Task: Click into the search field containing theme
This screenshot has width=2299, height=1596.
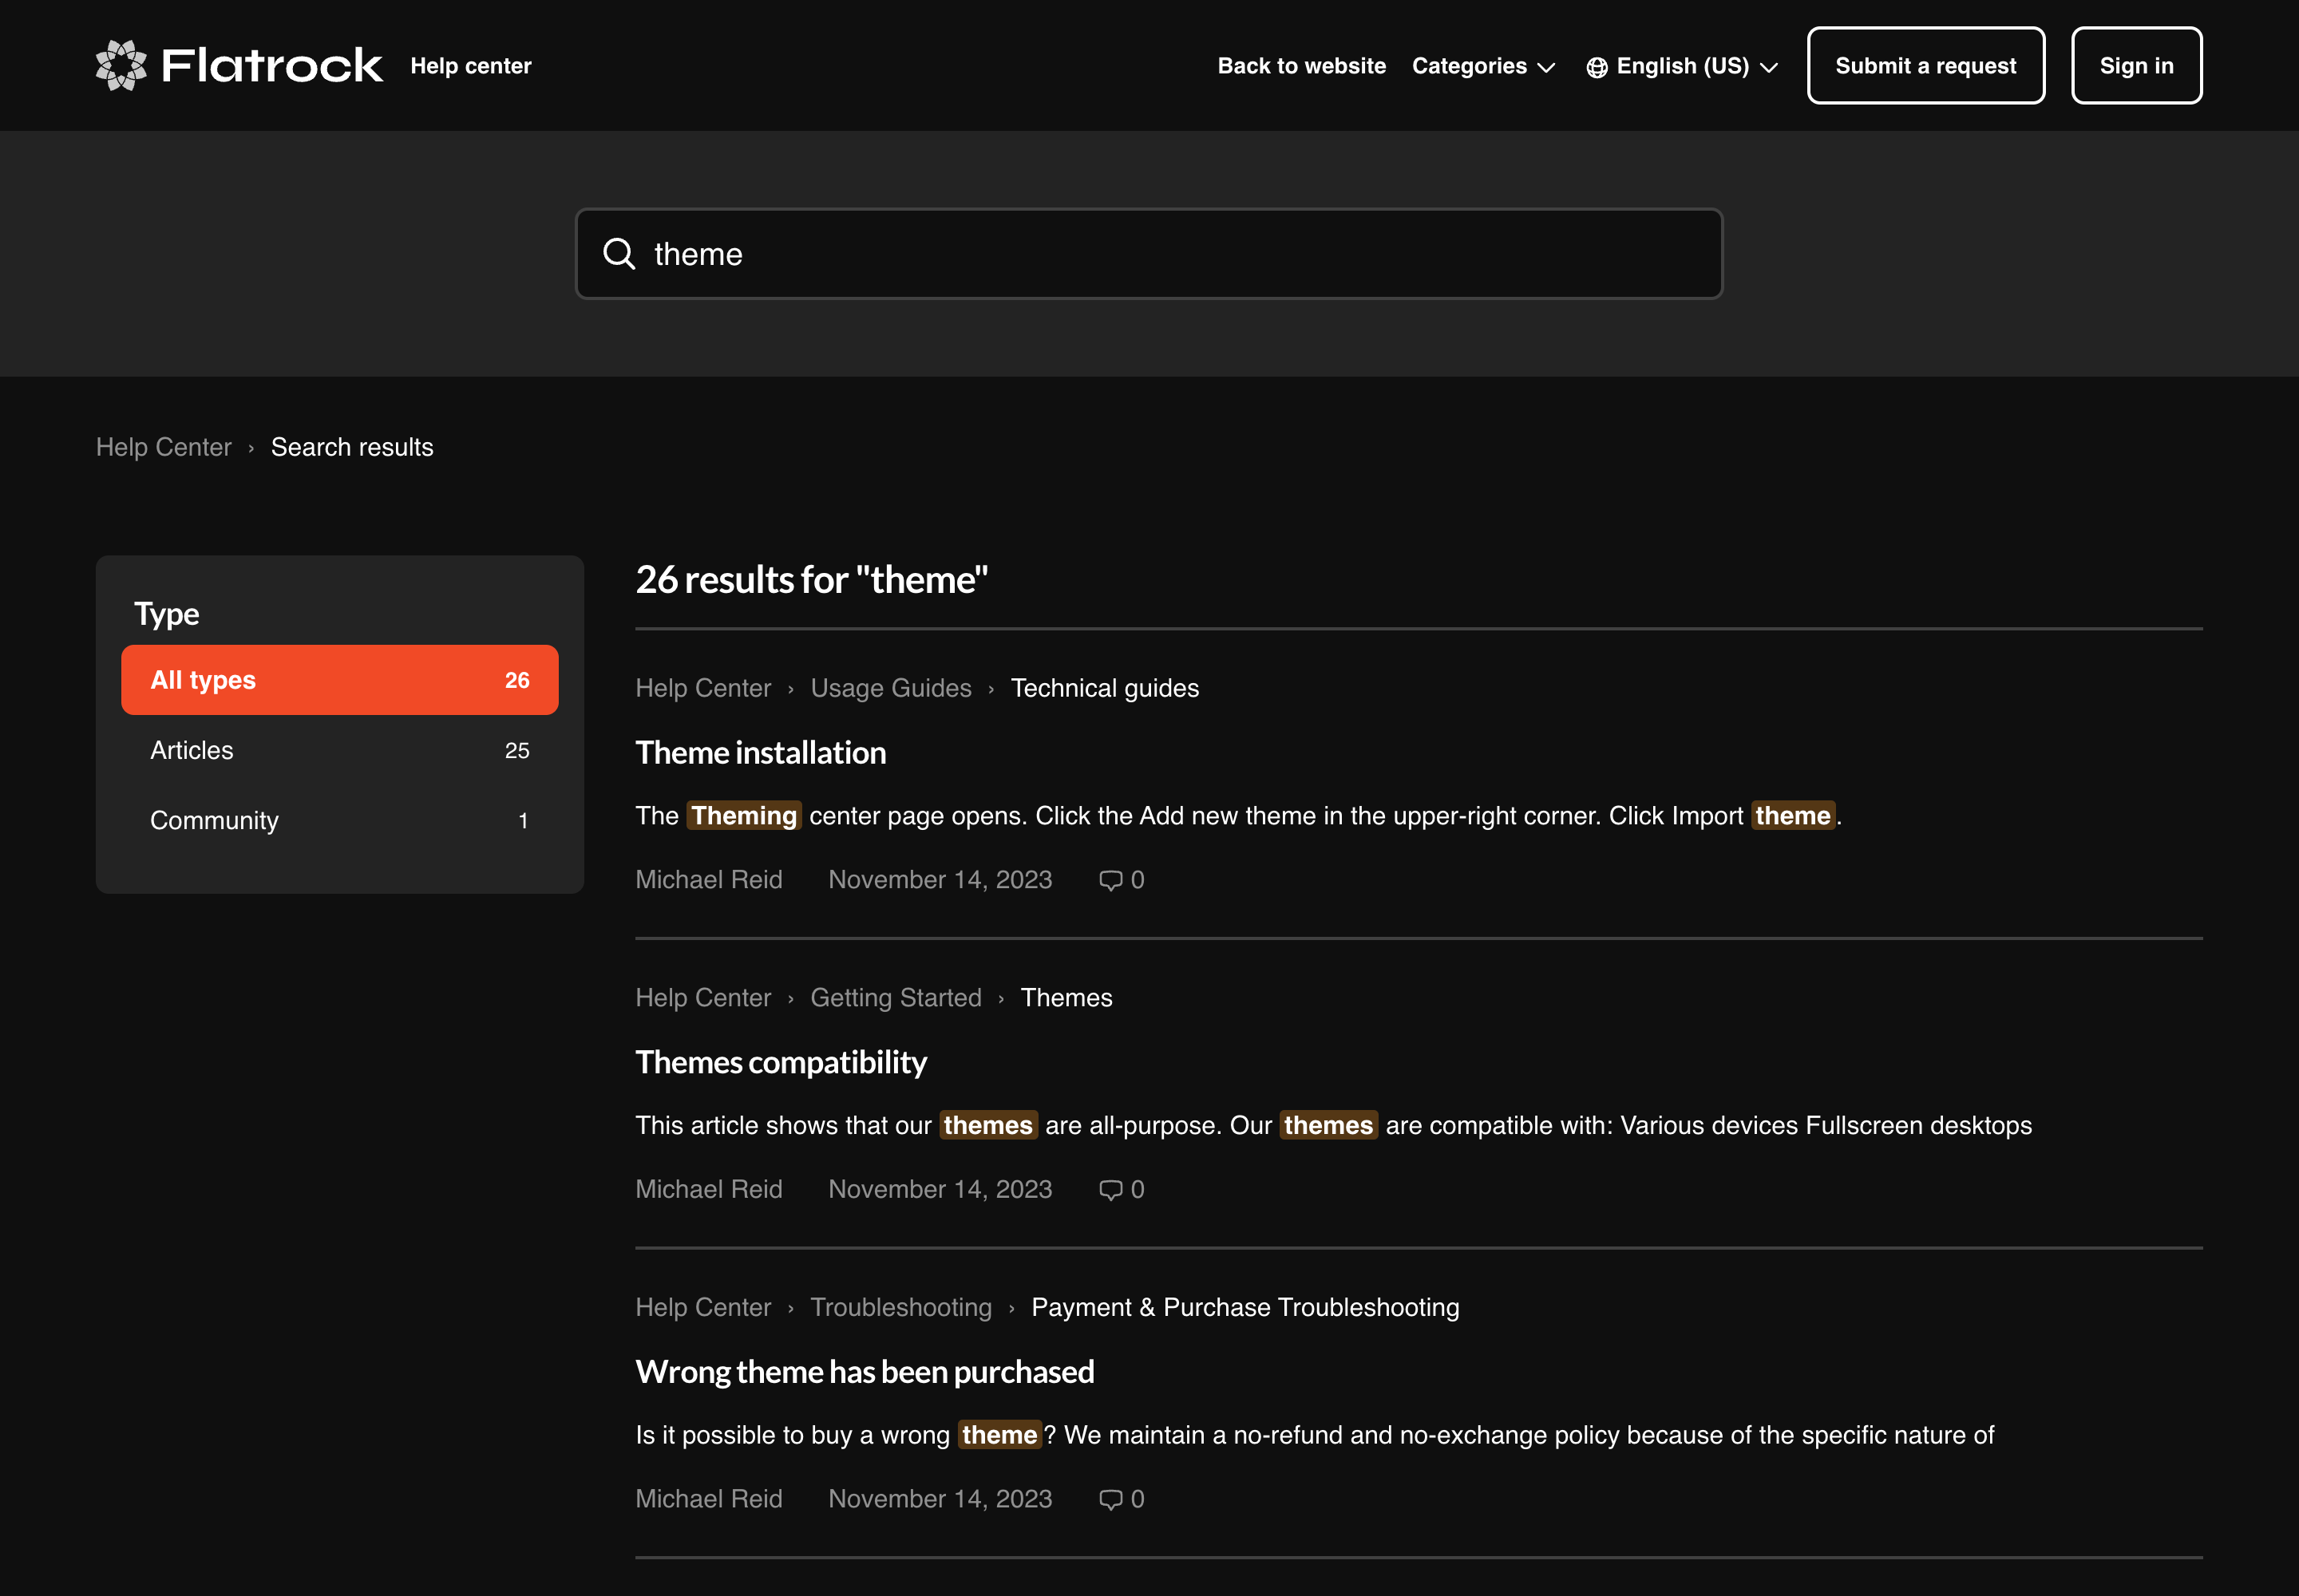Action: tap(1149, 254)
